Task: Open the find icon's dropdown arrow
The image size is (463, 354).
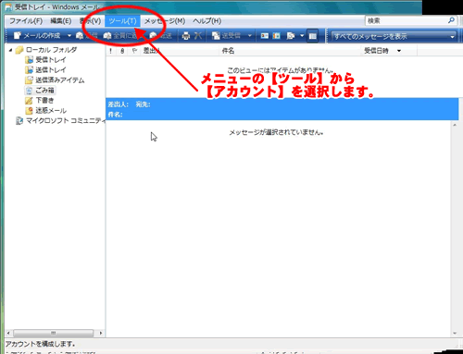Action: (302, 36)
